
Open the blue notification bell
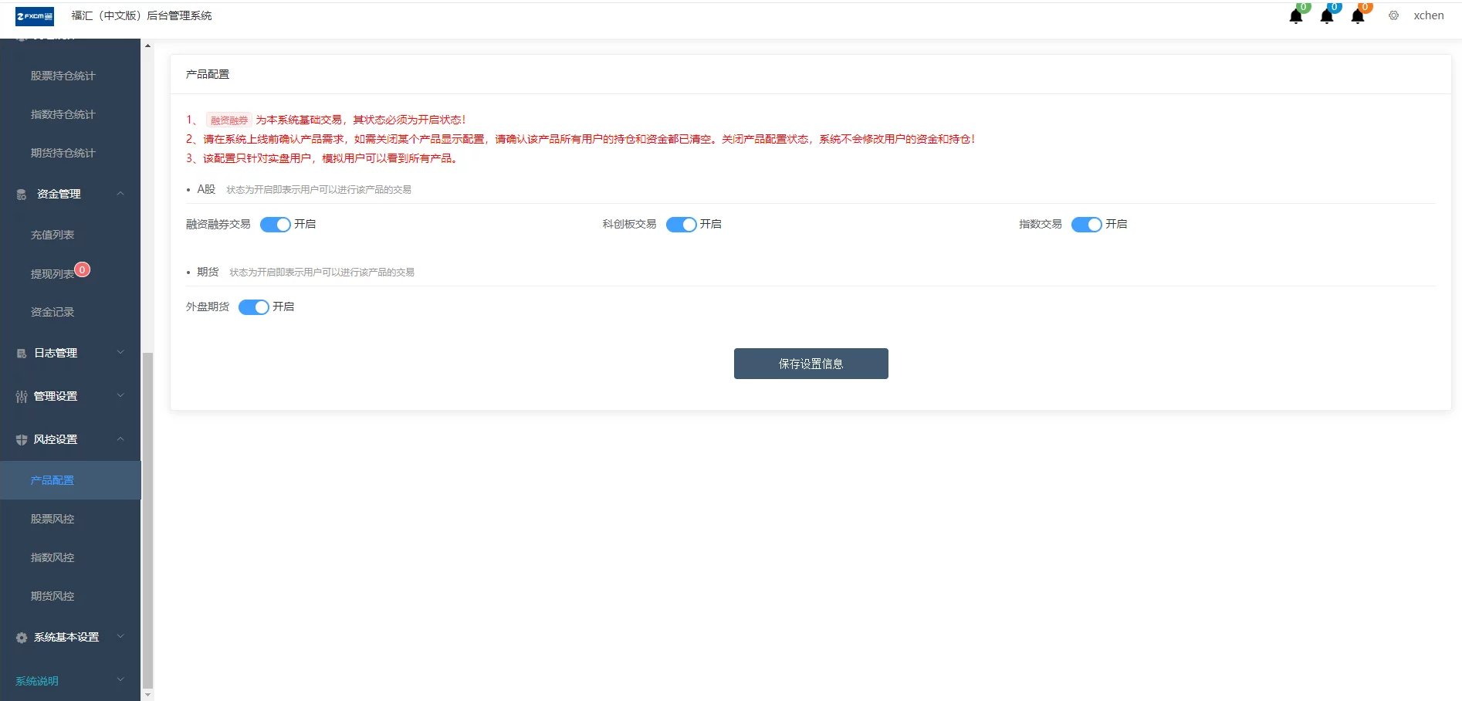click(x=1327, y=15)
